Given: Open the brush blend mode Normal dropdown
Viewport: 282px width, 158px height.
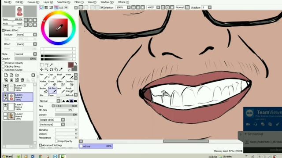Looking at the screenshot, I should [x=50, y=101].
